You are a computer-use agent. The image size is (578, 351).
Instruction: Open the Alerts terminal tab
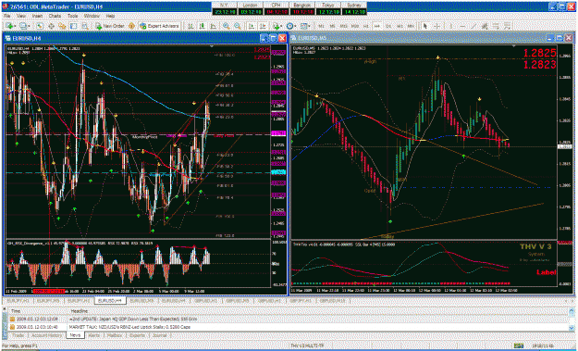95,335
